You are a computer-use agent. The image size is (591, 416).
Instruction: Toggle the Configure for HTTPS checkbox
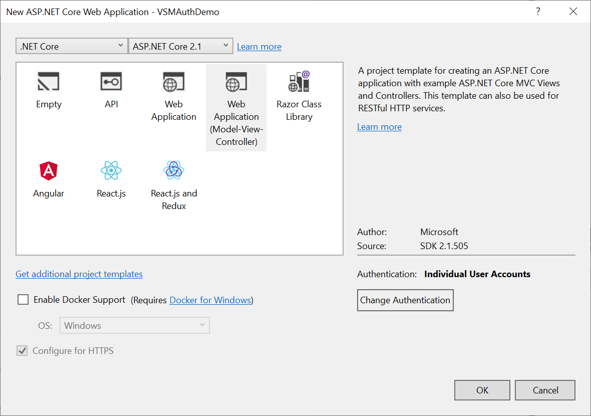click(23, 351)
